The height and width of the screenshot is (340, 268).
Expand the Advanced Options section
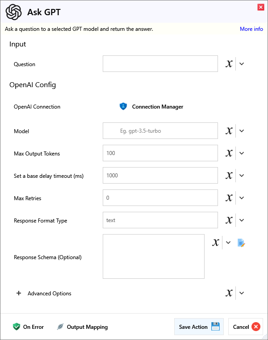click(19, 294)
